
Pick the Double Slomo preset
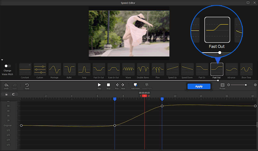(x=143, y=69)
